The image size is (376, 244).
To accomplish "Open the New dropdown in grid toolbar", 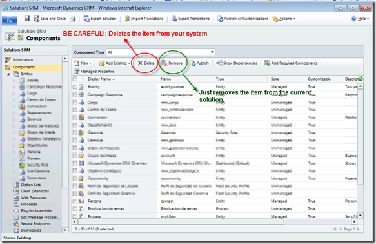I will pos(83,63).
